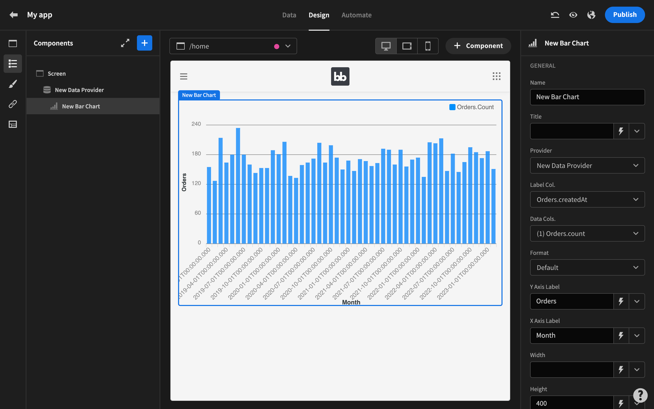The height and width of the screenshot is (409, 654).
Task: Switch to the Automate tab
Action: click(356, 15)
